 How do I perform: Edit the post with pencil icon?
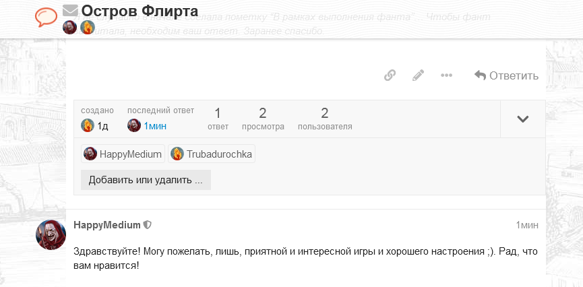point(419,75)
